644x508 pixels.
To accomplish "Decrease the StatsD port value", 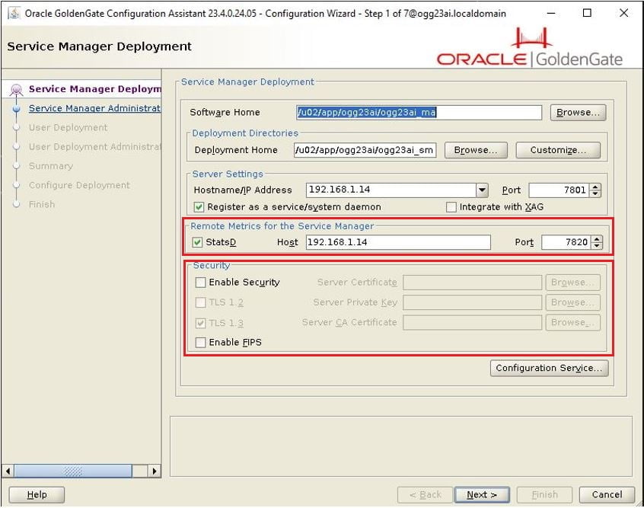I will click(x=597, y=245).
